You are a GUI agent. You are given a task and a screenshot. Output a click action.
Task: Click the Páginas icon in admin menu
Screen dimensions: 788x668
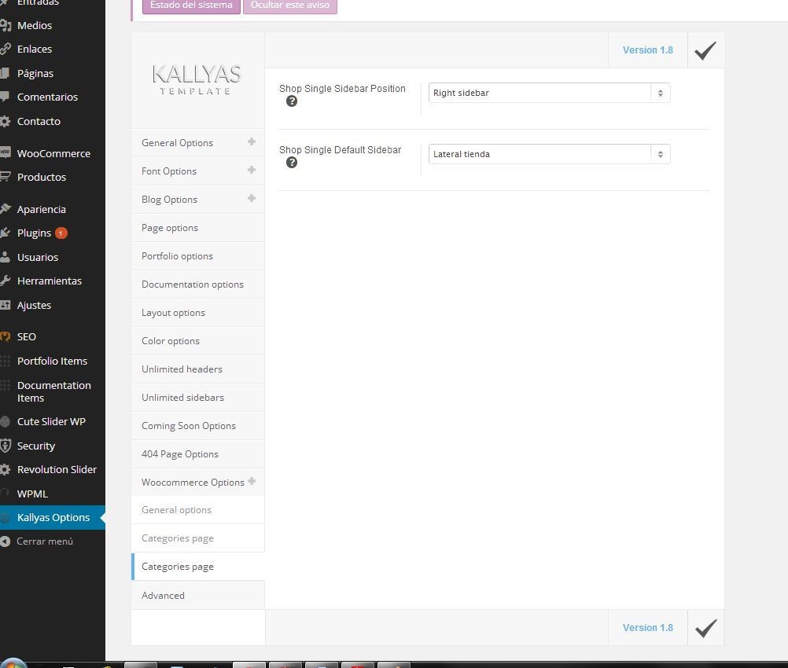[5, 73]
